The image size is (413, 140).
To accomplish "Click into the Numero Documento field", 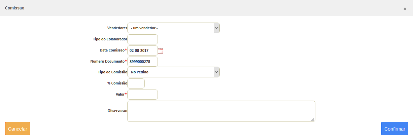I will click(142, 62).
